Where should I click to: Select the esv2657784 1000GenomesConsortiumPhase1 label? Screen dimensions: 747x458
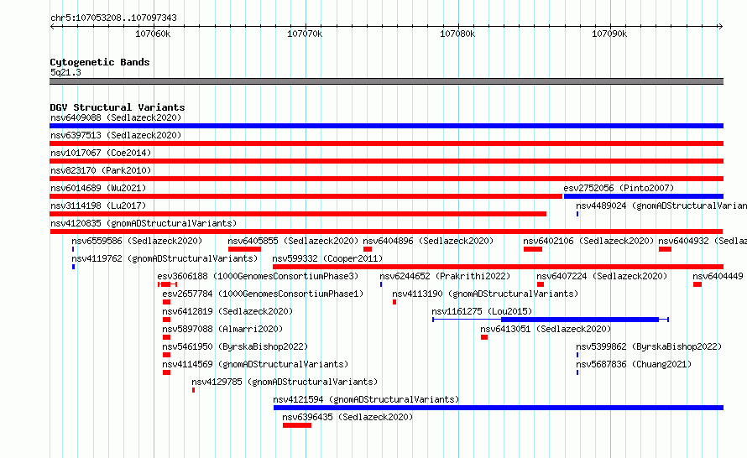point(263,294)
